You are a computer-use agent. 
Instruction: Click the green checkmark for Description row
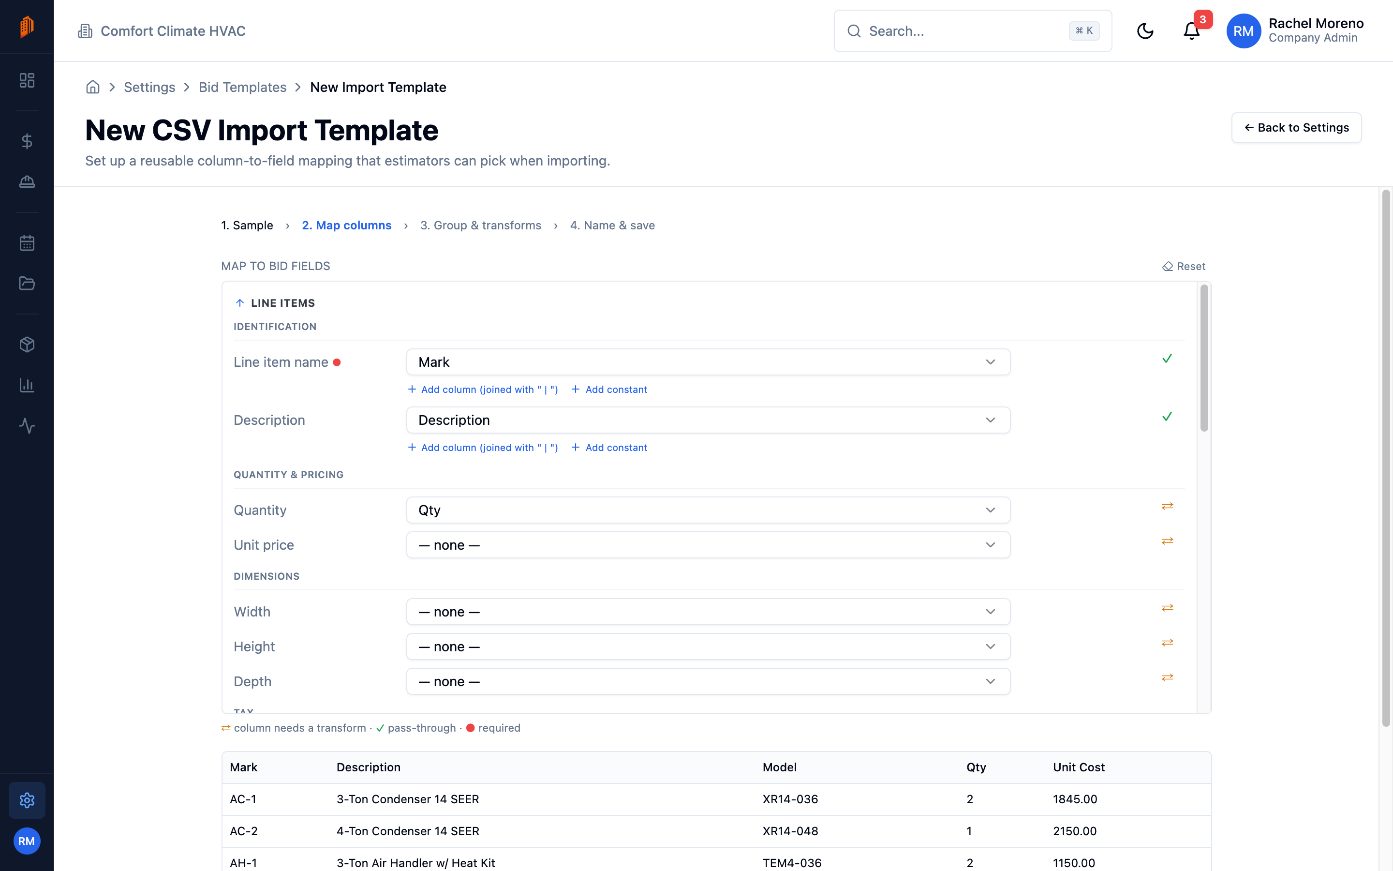tap(1167, 417)
